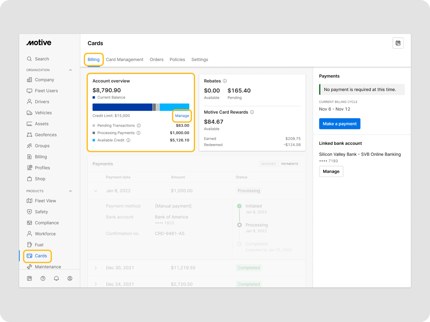Click the Motive Card Rewards info icon

252,112
